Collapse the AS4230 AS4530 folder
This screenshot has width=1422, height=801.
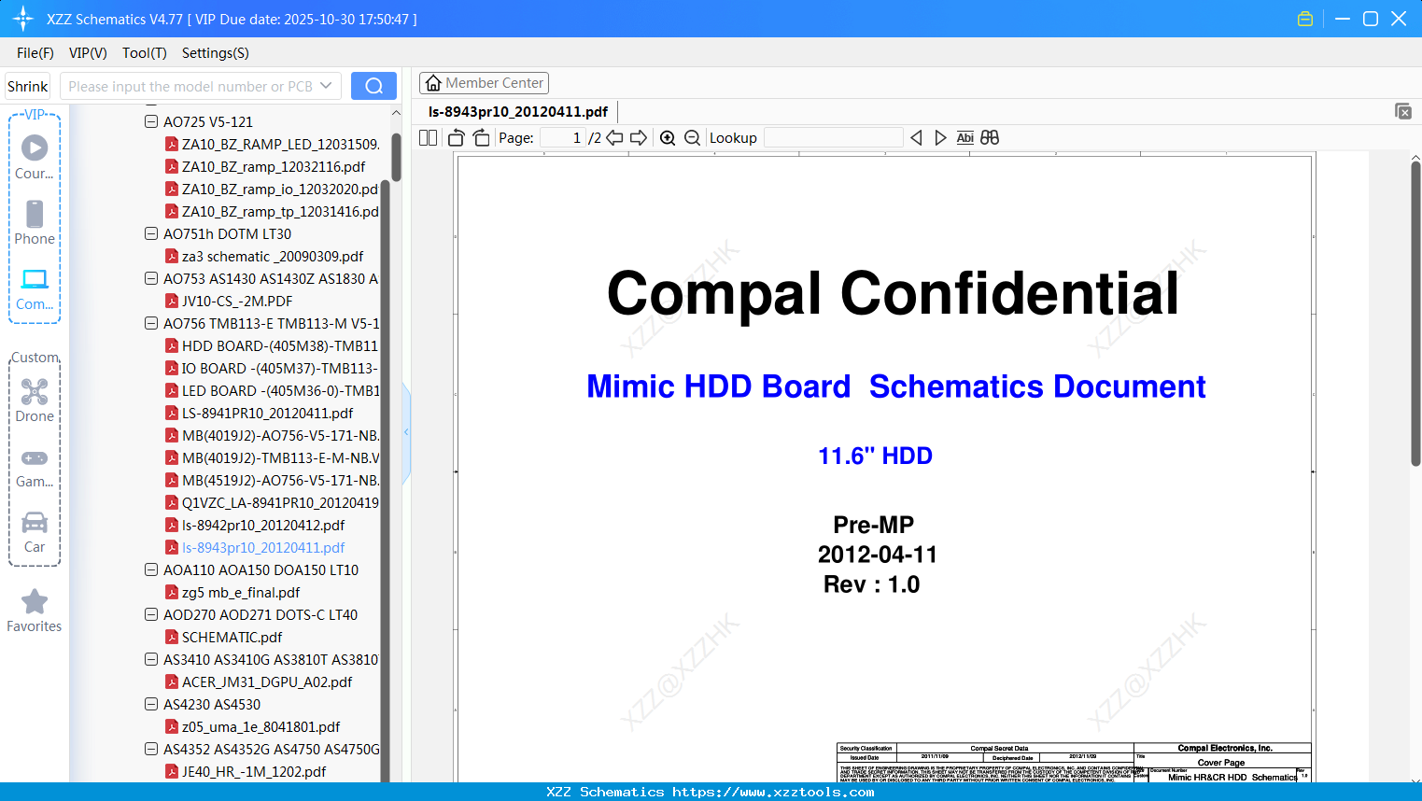pyautogui.click(x=151, y=704)
